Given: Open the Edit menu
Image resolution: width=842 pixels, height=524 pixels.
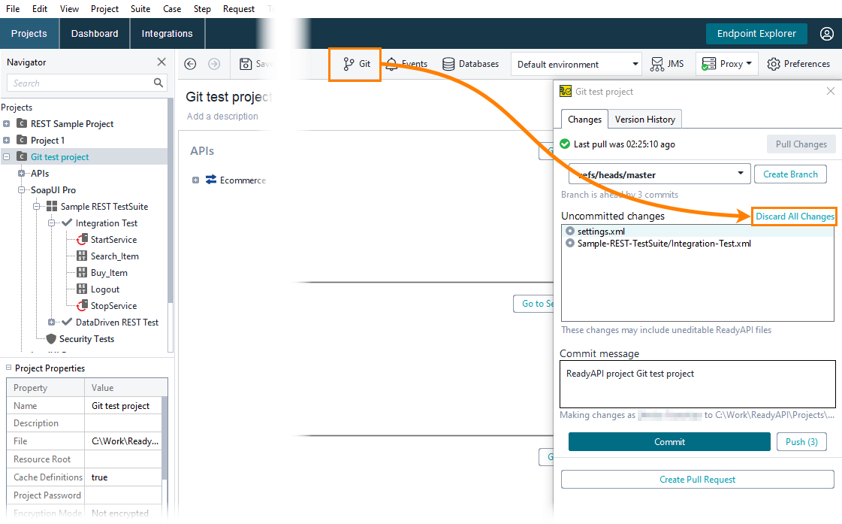Looking at the screenshot, I should click(40, 8).
